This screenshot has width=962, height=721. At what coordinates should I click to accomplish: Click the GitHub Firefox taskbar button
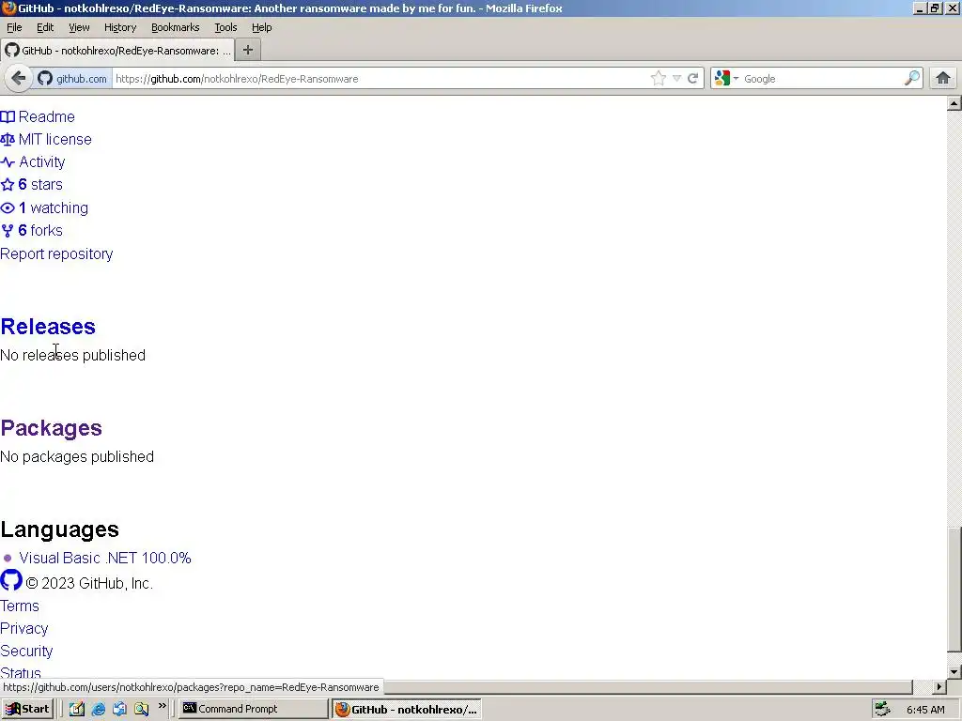click(x=407, y=709)
